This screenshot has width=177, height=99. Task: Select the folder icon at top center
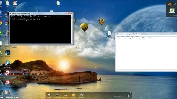coord(58,3)
